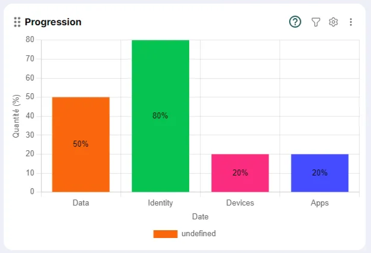This screenshot has width=371, height=253.
Task: Click the 80% label on Identity bar
Action: [160, 116]
